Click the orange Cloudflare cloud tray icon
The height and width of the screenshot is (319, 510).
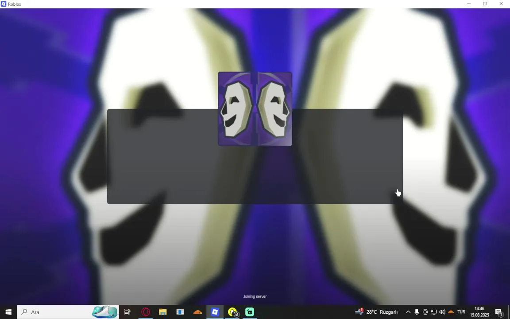coord(451,312)
